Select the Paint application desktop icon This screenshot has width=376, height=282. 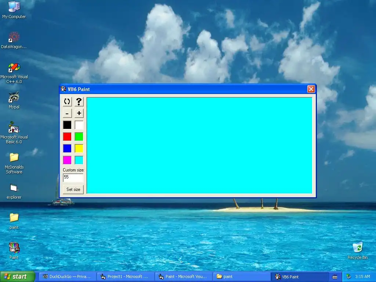point(14,251)
